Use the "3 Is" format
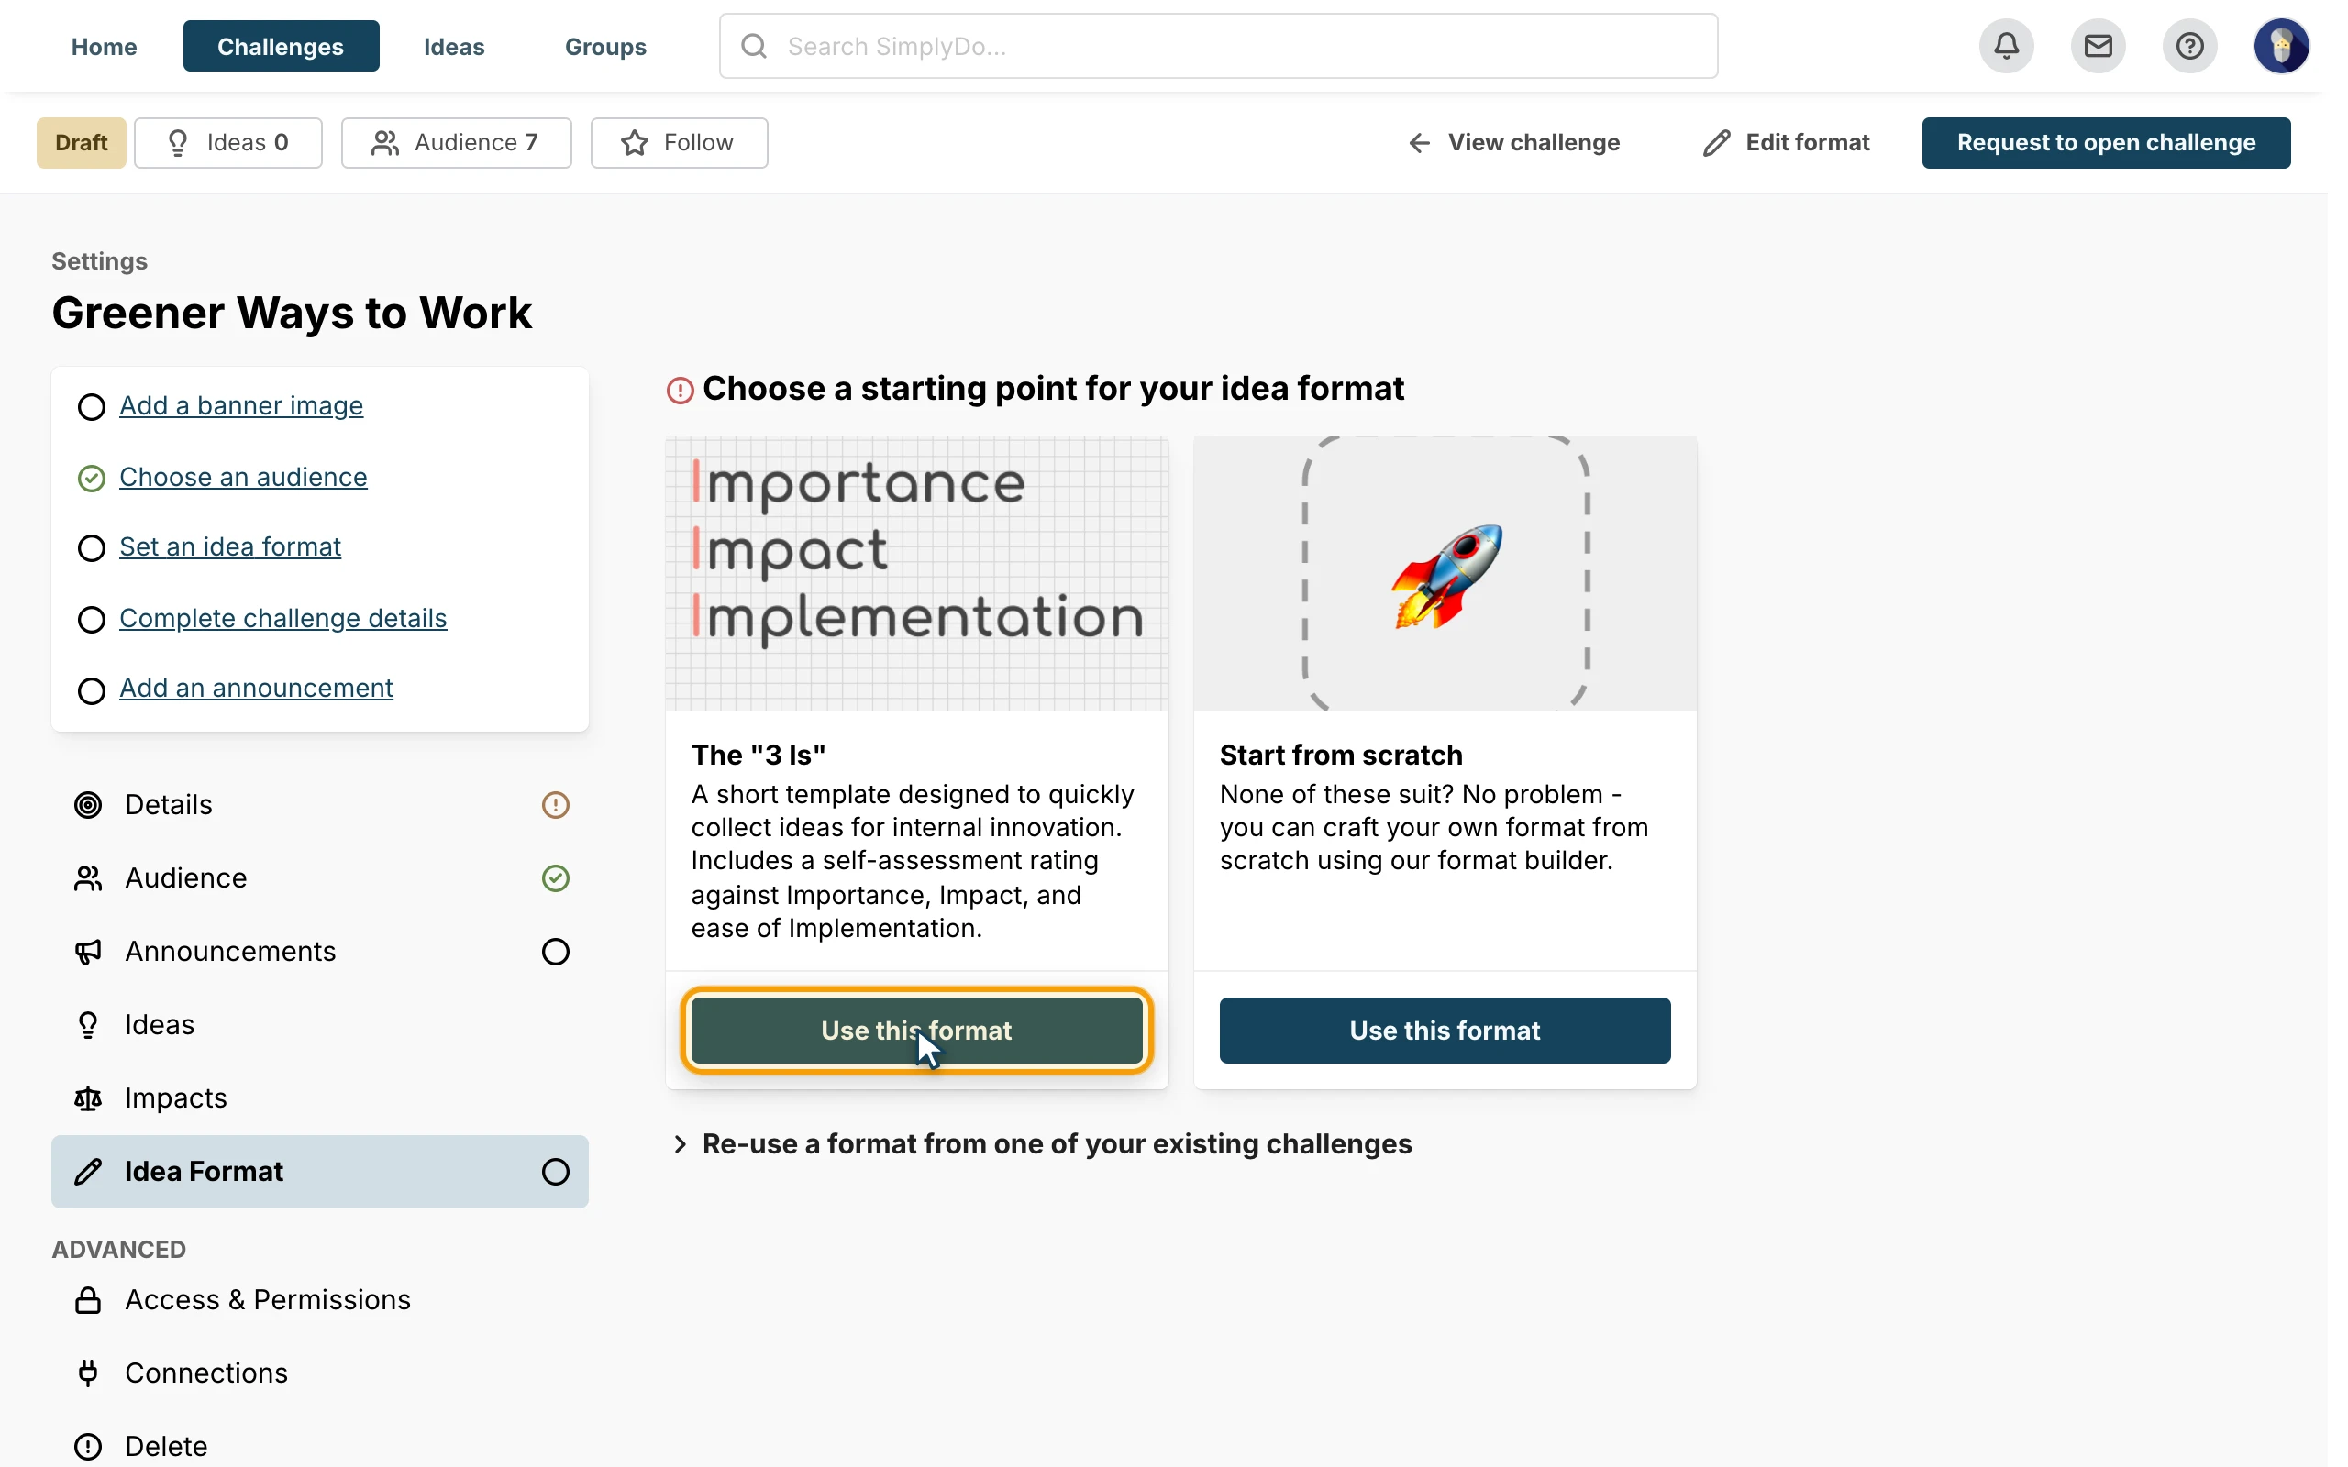Viewport: 2348px width, 1467px height. (x=916, y=1031)
